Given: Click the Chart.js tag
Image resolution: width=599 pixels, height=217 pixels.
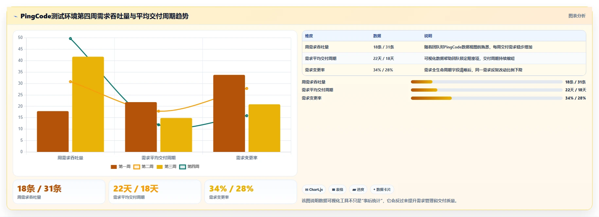Looking at the screenshot, I should [x=314, y=190].
